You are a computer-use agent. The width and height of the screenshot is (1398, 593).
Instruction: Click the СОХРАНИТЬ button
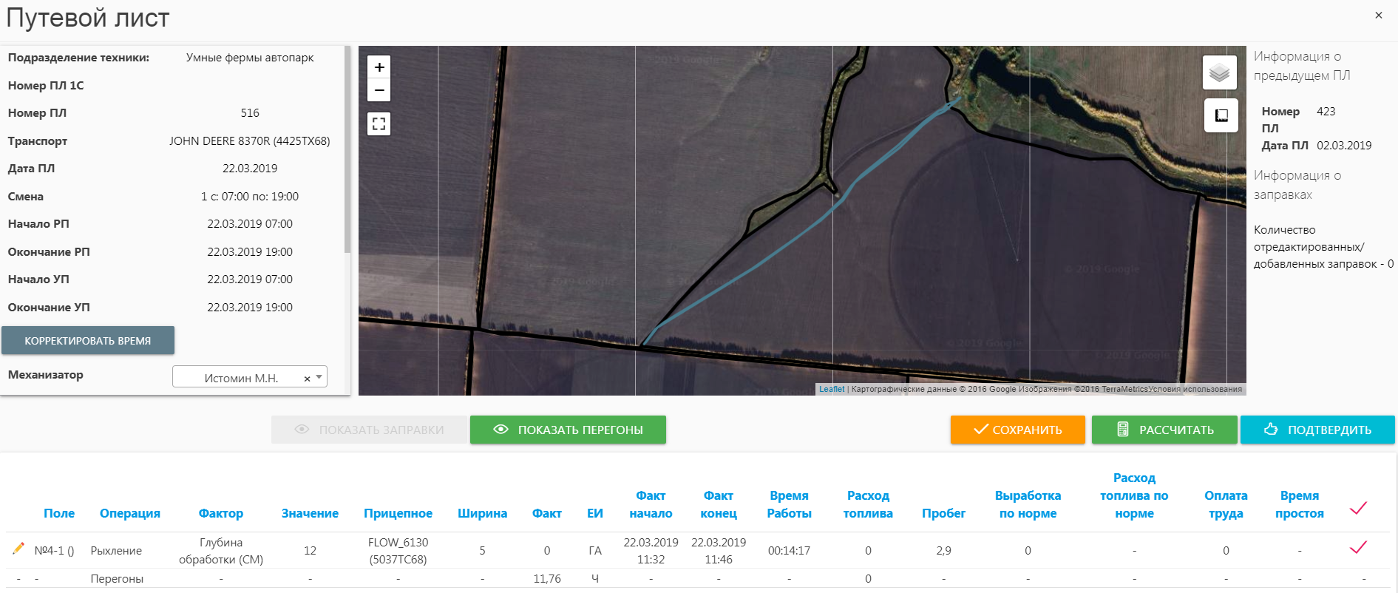click(x=1018, y=430)
